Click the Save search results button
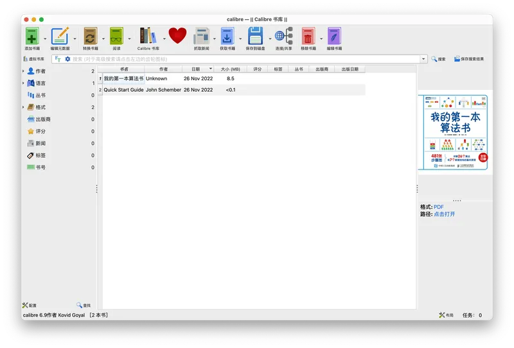Image resolution: width=514 pixels, height=348 pixels. pyautogui.click(x=469, y=59)
